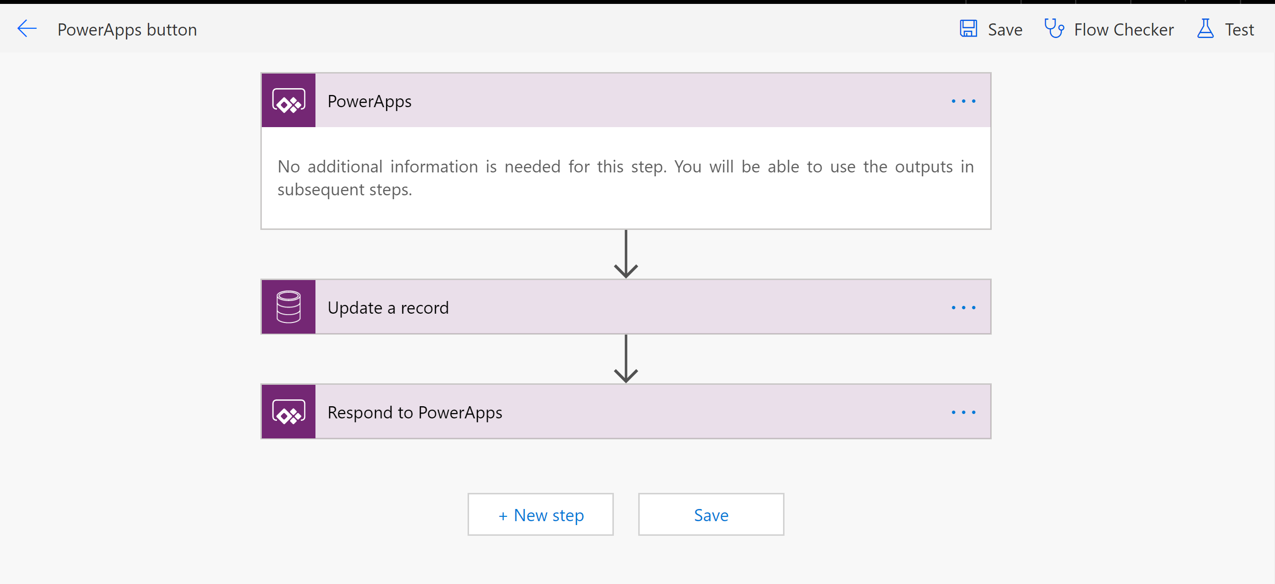
Task: Open the Update a record ellipsis menu
Action: click(x=963, y=307)
